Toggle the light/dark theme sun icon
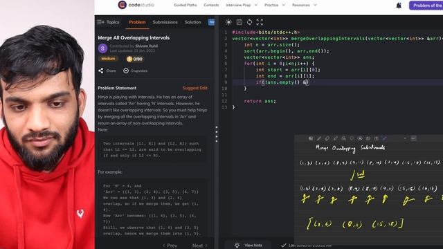Image resolution: width=443 pixels, height=249 pixels. tap(228, 22)
